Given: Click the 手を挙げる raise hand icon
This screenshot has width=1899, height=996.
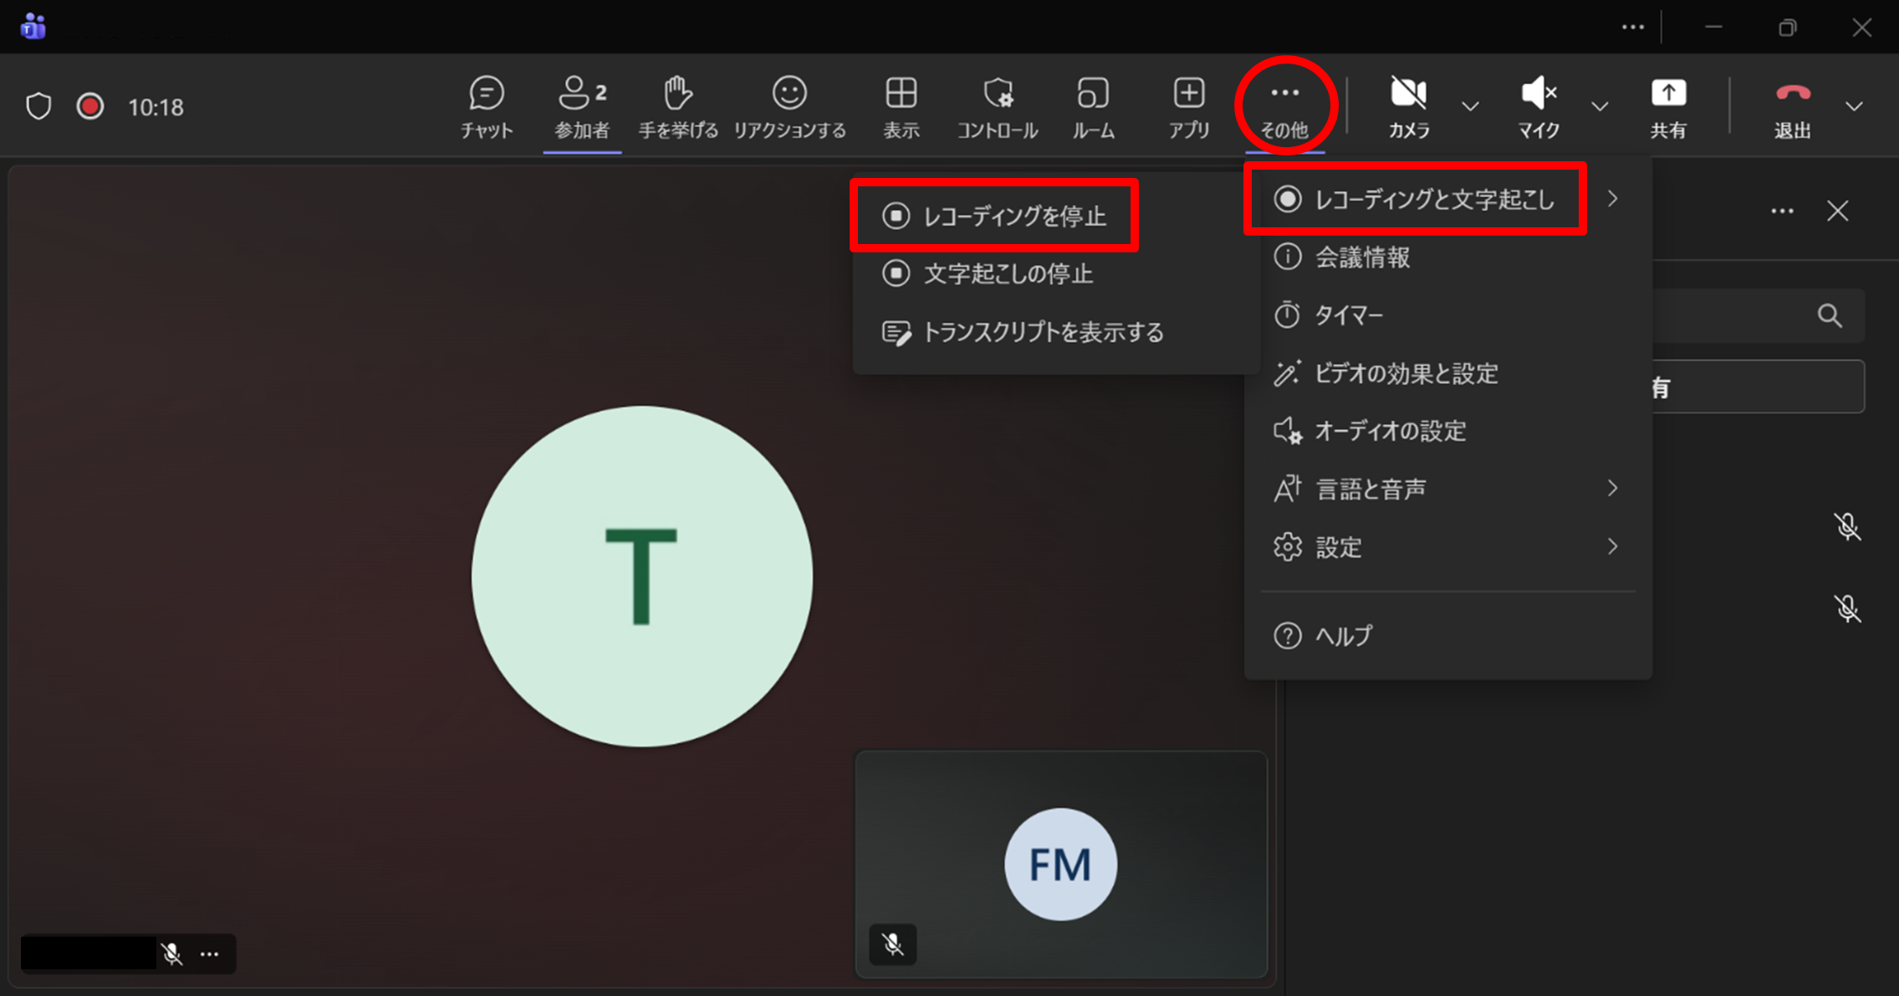Looking at the screenshot, I should pyautogui.click(x=677, y=106).
